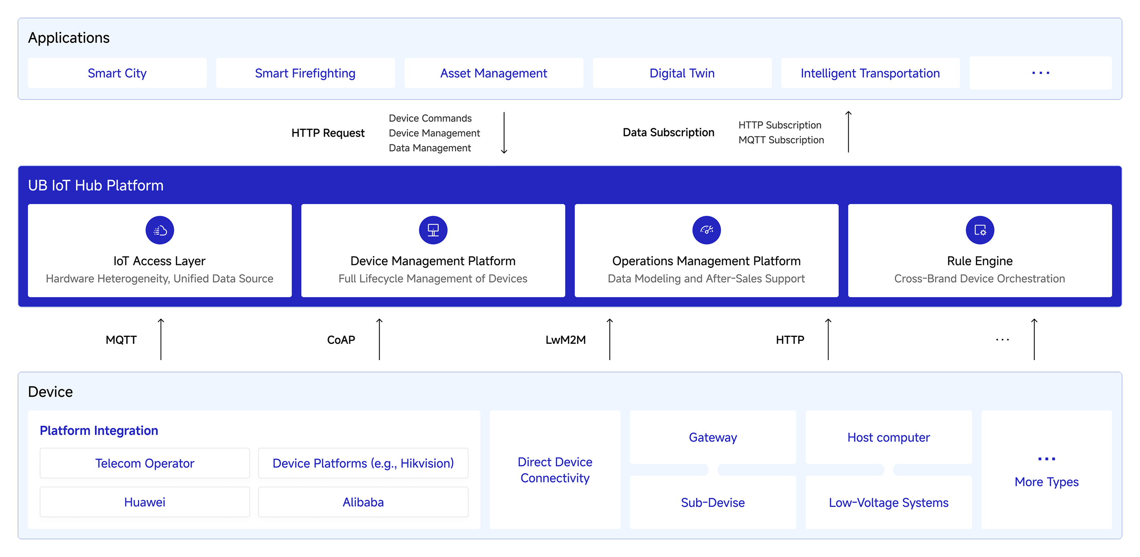Select the Host computer card

(x=889, y=437)
